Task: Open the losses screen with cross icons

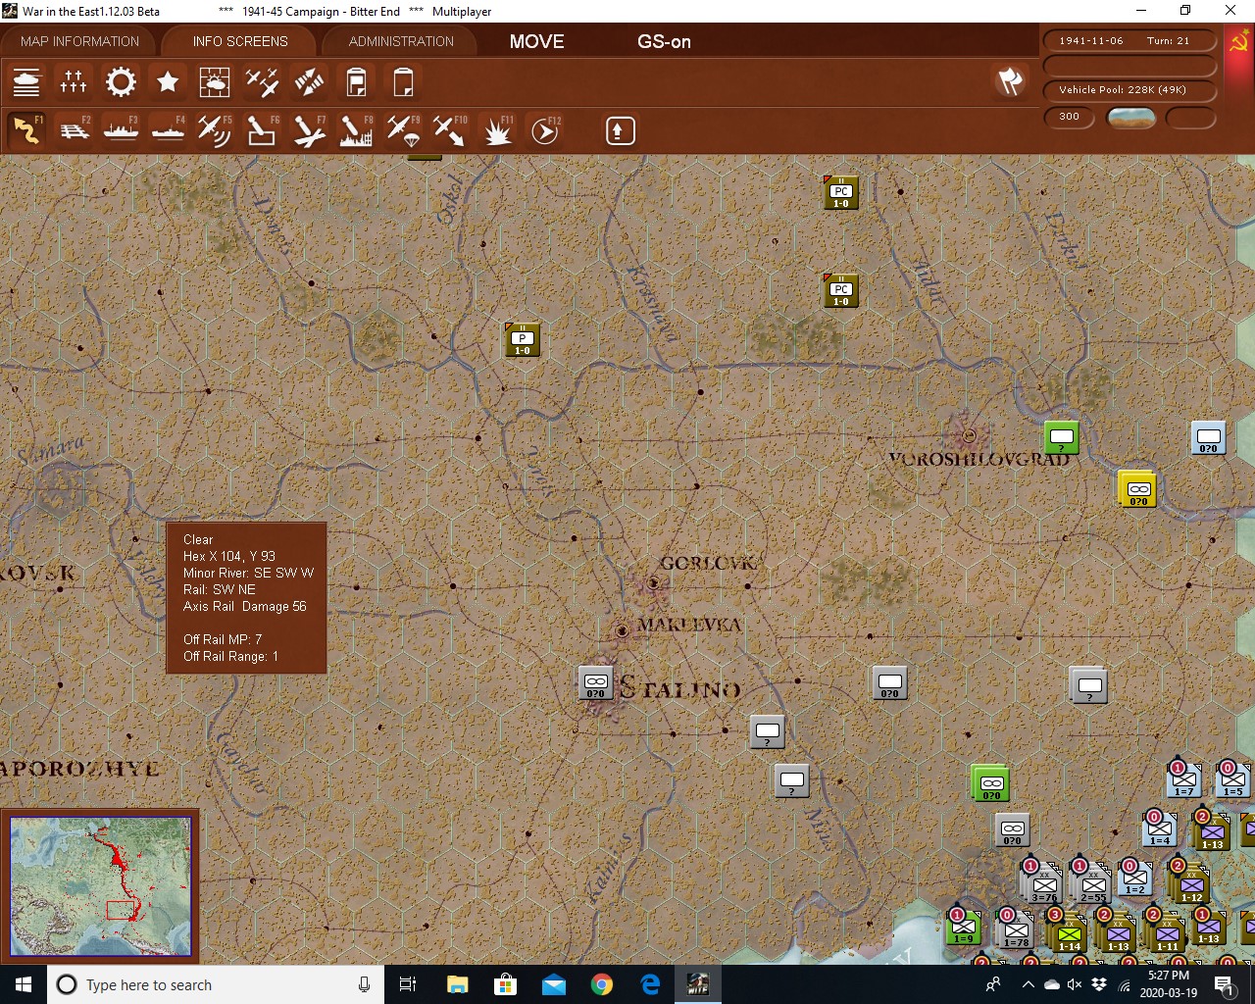Action: click(x=74, y=81)
